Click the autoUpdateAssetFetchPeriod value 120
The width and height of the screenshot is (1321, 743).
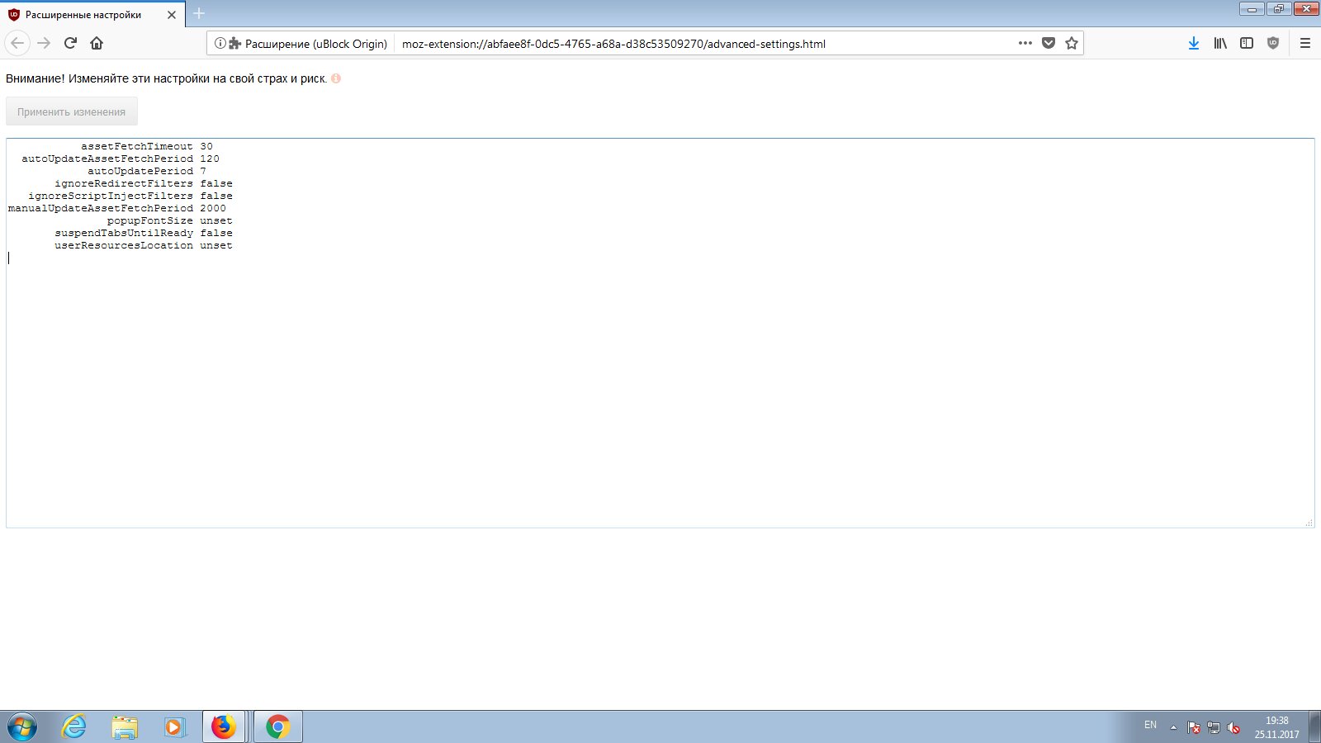click(x=210, y=159)
